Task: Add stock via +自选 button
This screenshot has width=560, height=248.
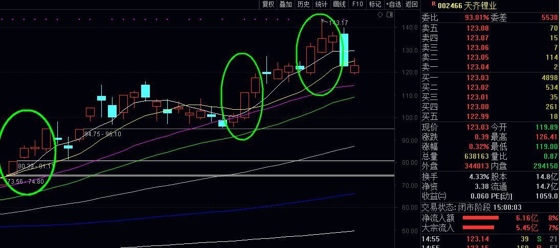Action: (393, 5)
